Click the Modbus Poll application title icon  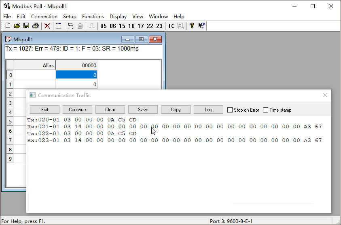click(7, 6)
